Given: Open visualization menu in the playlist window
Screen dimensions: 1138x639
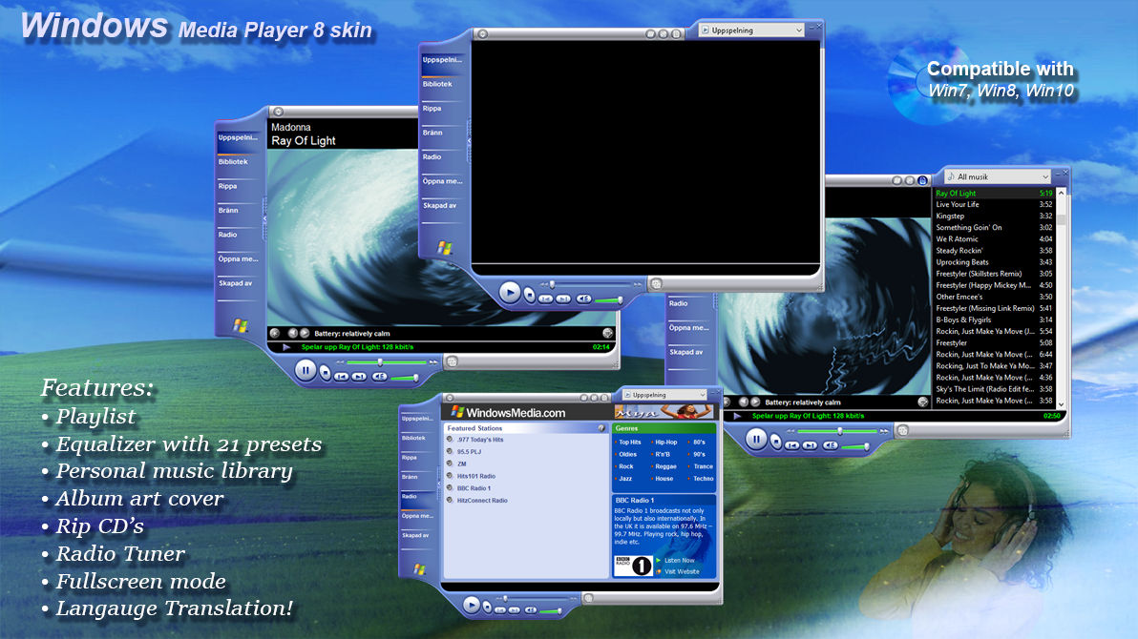Looking at the screenshot, I should click(727, 402).
